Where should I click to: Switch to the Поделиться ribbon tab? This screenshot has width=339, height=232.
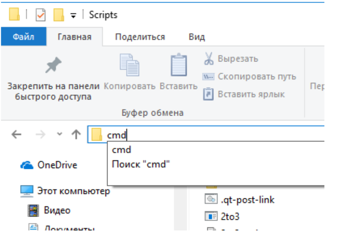click(140, 37)
